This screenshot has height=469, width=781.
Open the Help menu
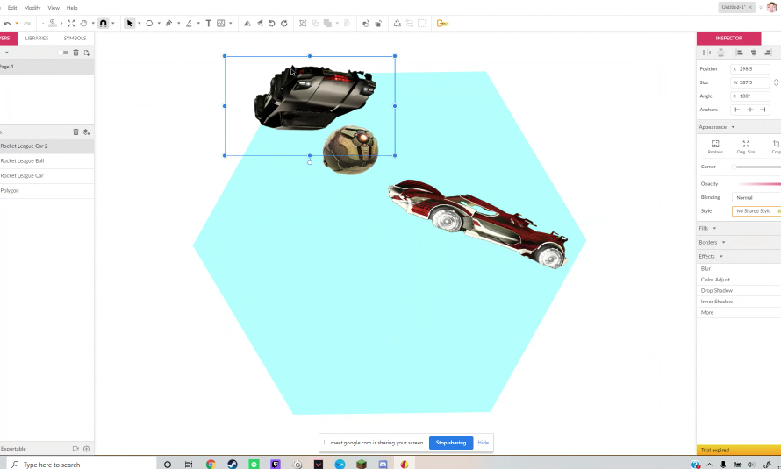[x=72, y=8]
